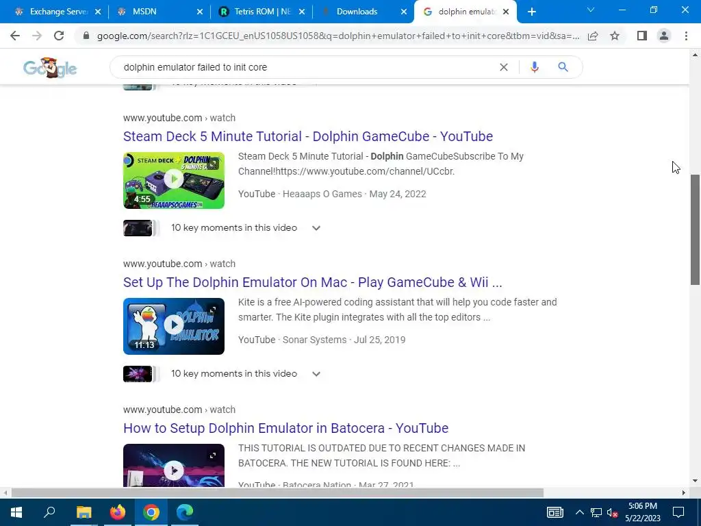Click the vertical scrollbar thumb
This screenshot has height=526, width=701.
pyautogui.click(x=695, y=229)
